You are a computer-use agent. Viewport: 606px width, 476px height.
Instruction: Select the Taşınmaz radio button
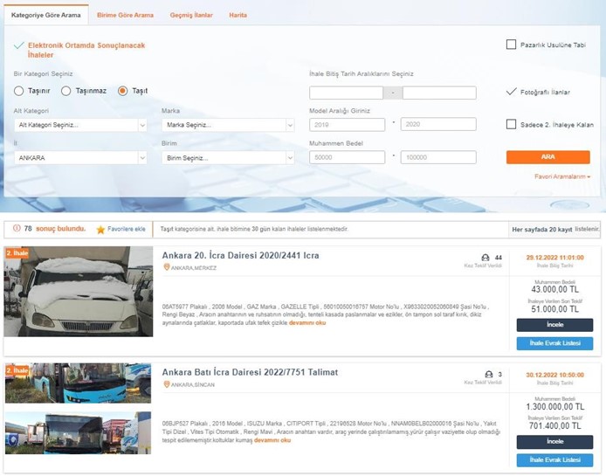click(x=66, y=91)
